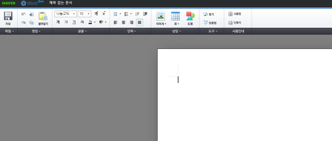Open the 사용법 usage guide
The width and height of the screenshot is (332, 141).
pyautogui.click(x=235, y=14)
